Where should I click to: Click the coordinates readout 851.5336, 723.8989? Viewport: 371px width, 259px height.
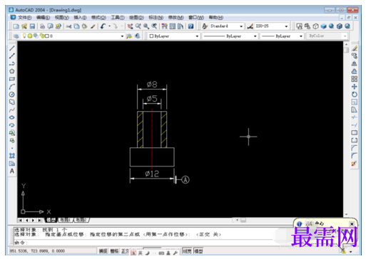[37, 251]
